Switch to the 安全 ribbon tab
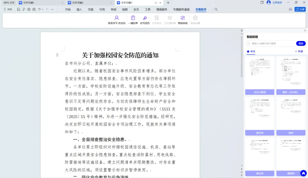 click(136, 9)
